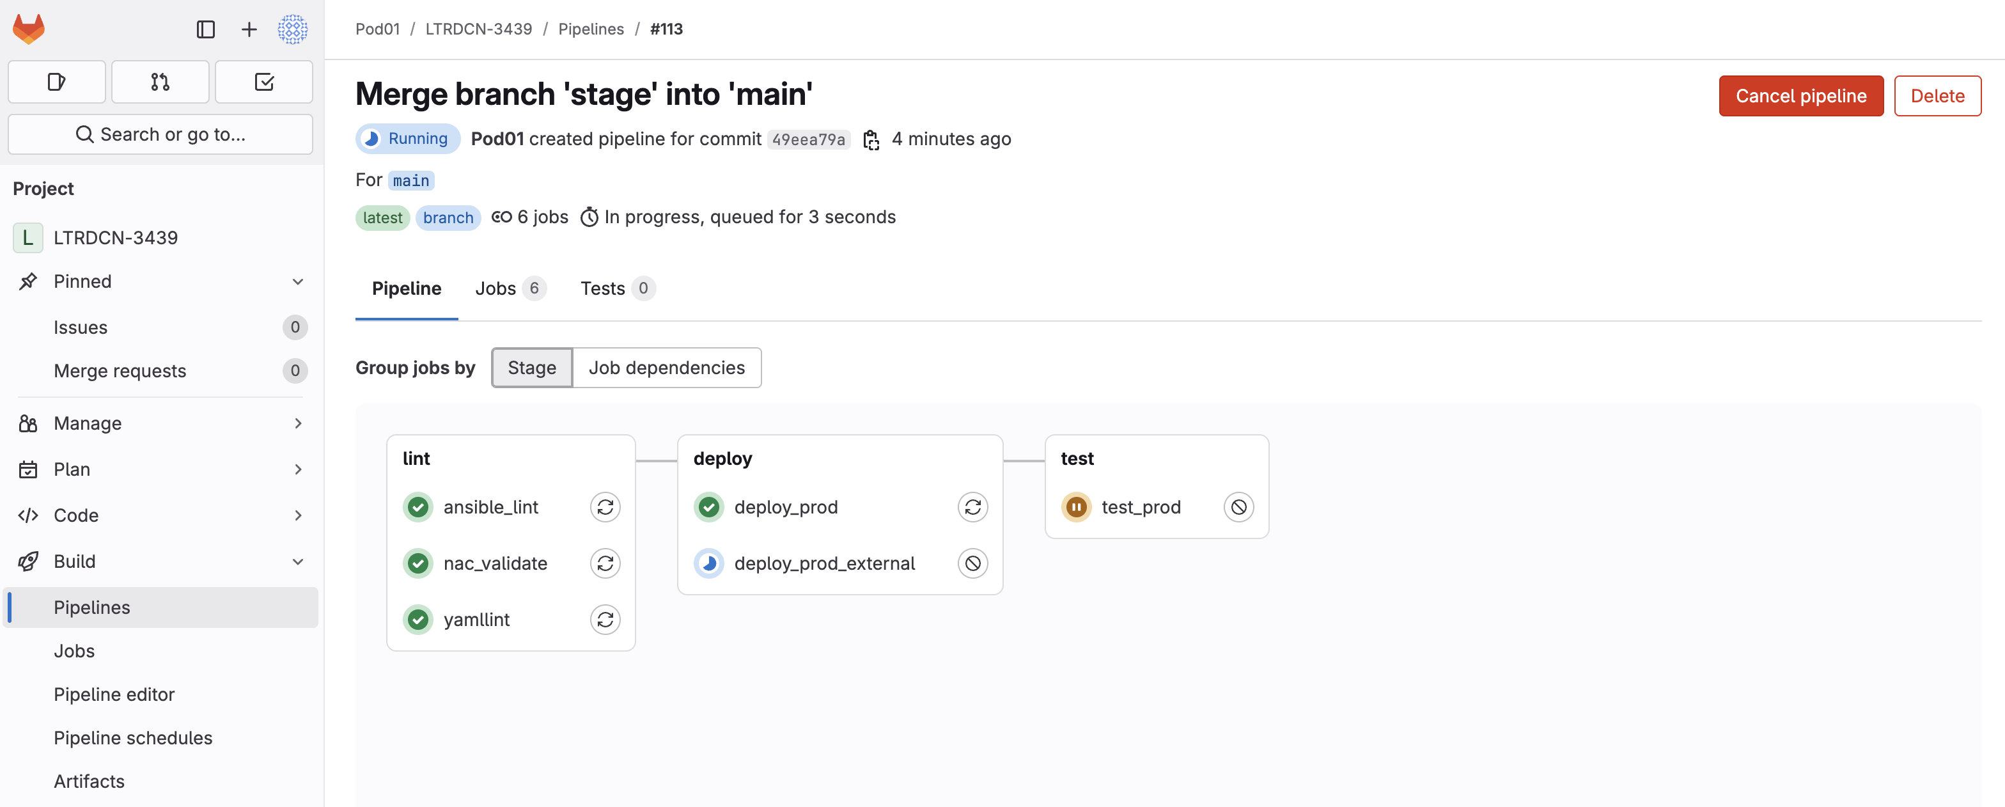
Task: Switch to the Jobs tab
Action: coord(510,288)
